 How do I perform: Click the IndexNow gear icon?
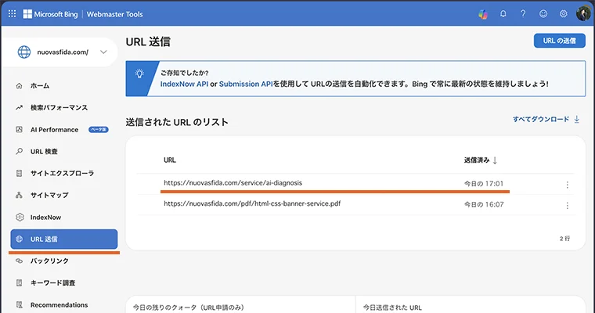click(20, 218)
